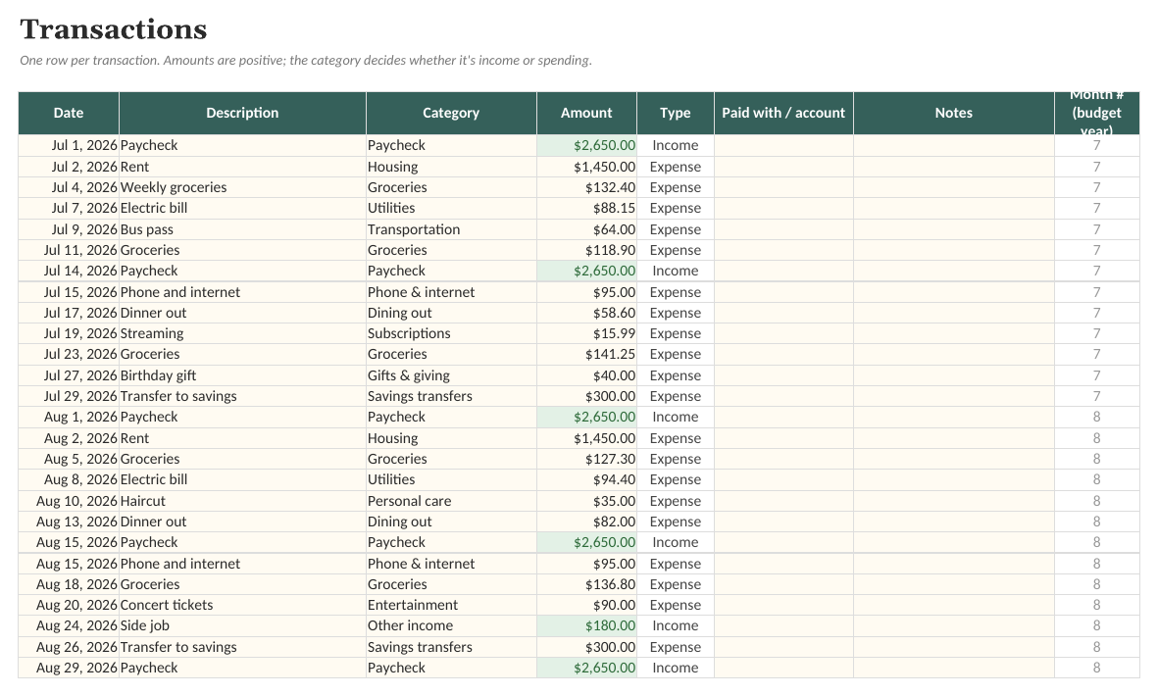
Task: Select the Other income category cell
Action: point(451,625)
